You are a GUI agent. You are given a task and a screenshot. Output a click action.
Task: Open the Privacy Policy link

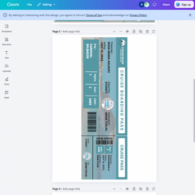[138, 15]
